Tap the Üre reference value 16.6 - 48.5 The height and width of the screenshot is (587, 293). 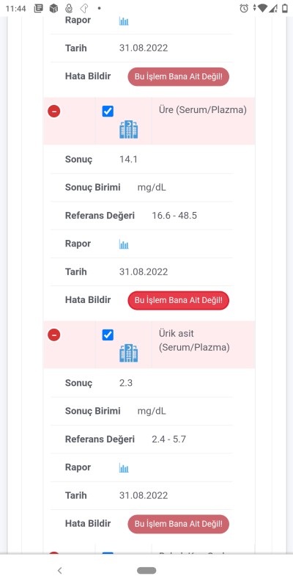pos(174,216)
